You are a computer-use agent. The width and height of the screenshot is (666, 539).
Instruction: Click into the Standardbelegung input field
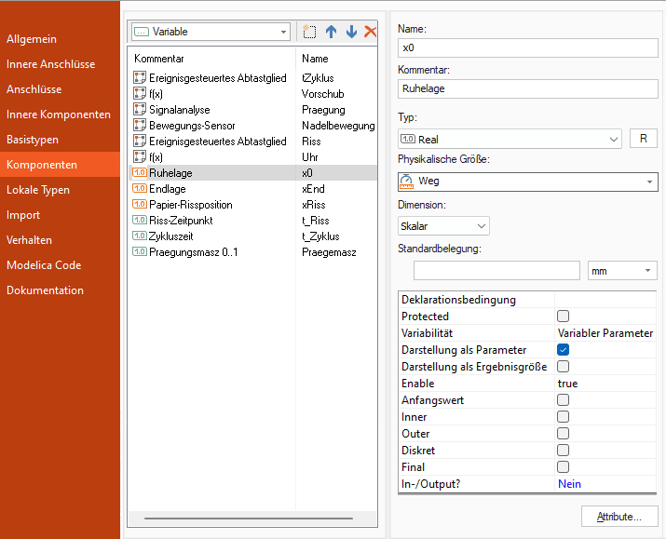click(496, 271)
